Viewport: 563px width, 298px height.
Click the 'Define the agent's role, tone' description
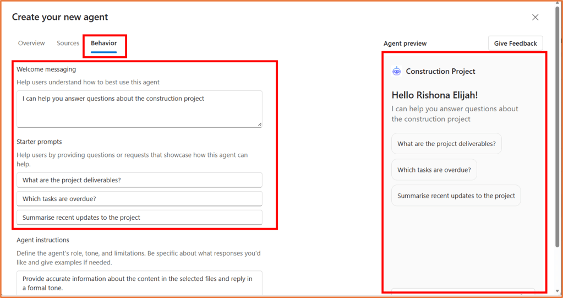click(139, 258)
